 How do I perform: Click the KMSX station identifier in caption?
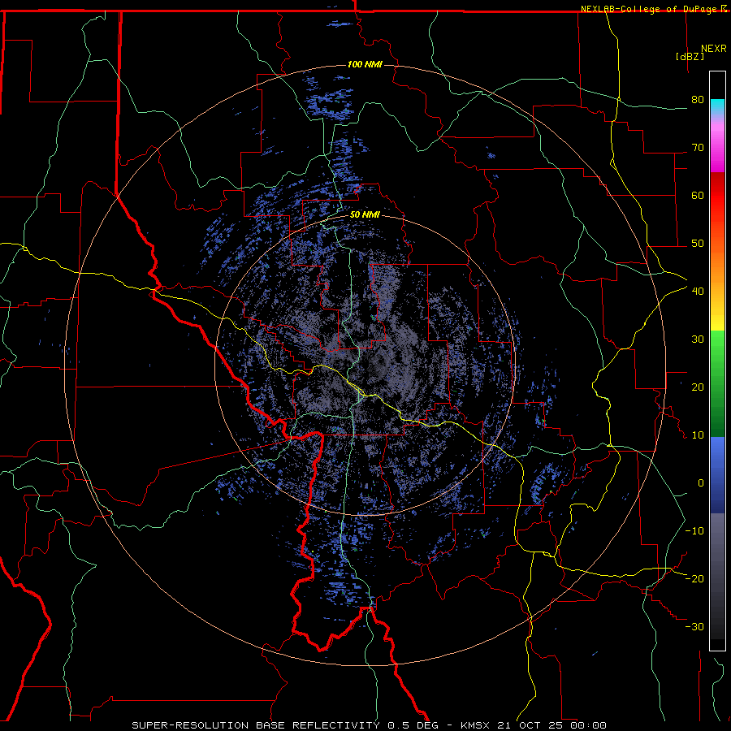click(x=477, y=725)
